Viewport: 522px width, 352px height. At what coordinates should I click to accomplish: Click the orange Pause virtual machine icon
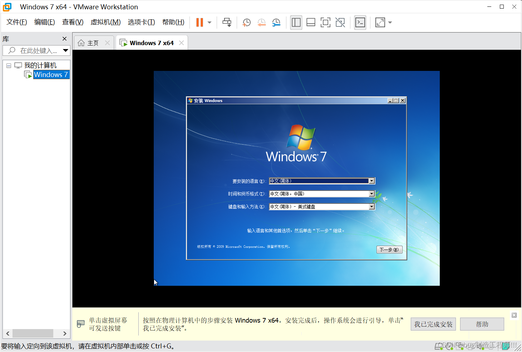click(200, 22)
